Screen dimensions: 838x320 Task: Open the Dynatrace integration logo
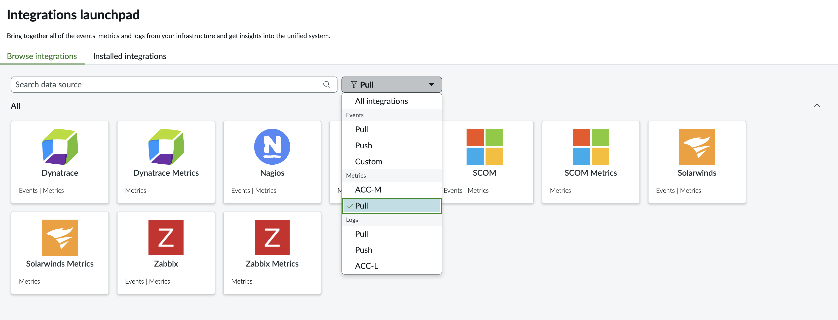(60, 147)
